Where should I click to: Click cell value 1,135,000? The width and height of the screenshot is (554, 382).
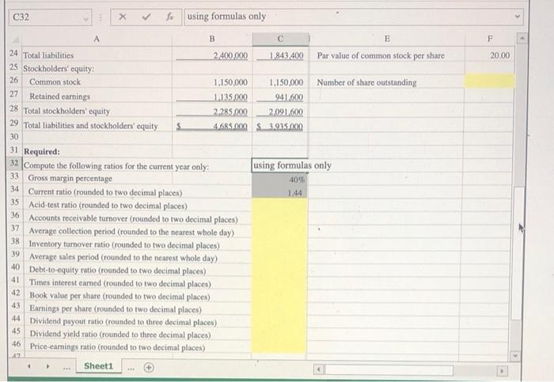[x=230, y=96]
